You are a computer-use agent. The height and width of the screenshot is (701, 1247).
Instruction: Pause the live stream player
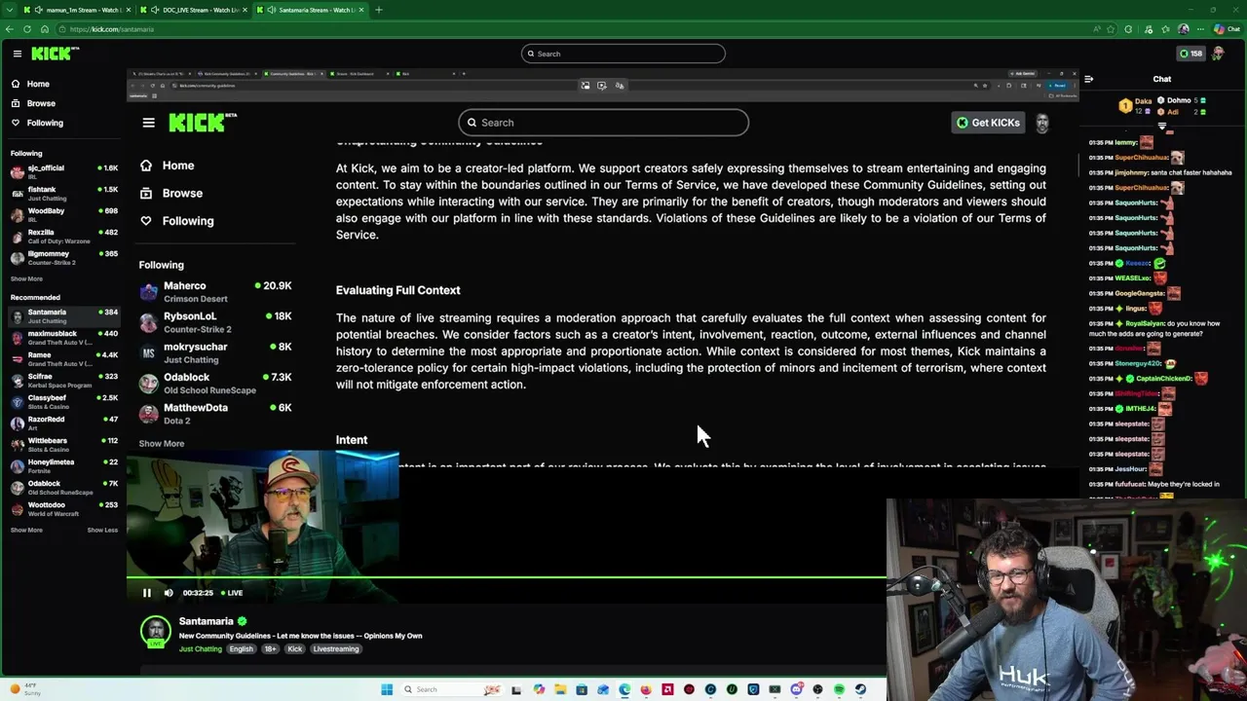[146, 593]
